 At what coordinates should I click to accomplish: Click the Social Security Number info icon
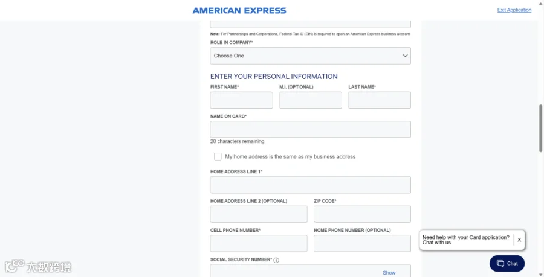pyautogui.click(x=276, y=260)
